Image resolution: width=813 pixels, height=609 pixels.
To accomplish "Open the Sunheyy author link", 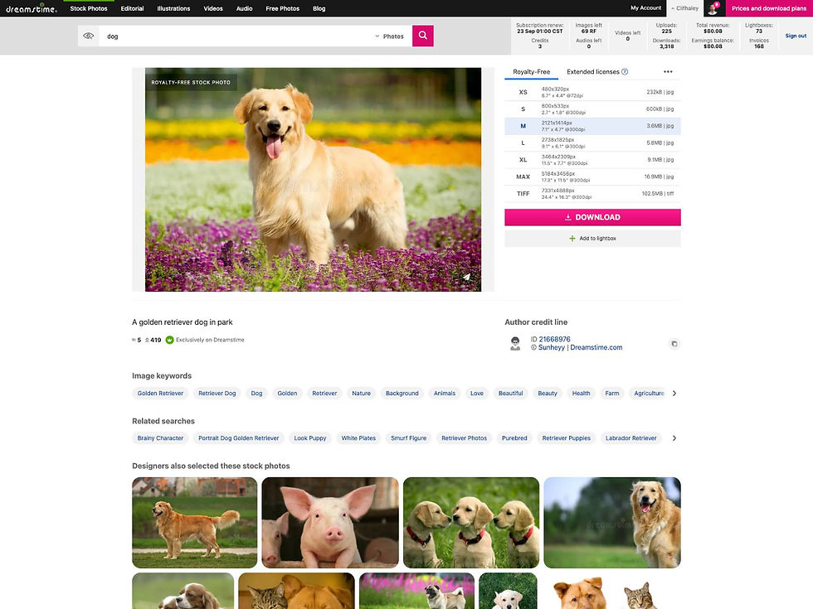I will [x=551, y=347].
